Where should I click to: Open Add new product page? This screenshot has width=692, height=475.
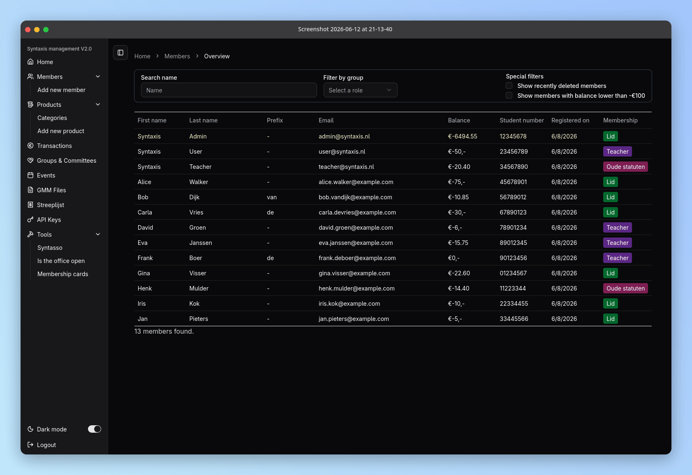click(x=61, y=131)
